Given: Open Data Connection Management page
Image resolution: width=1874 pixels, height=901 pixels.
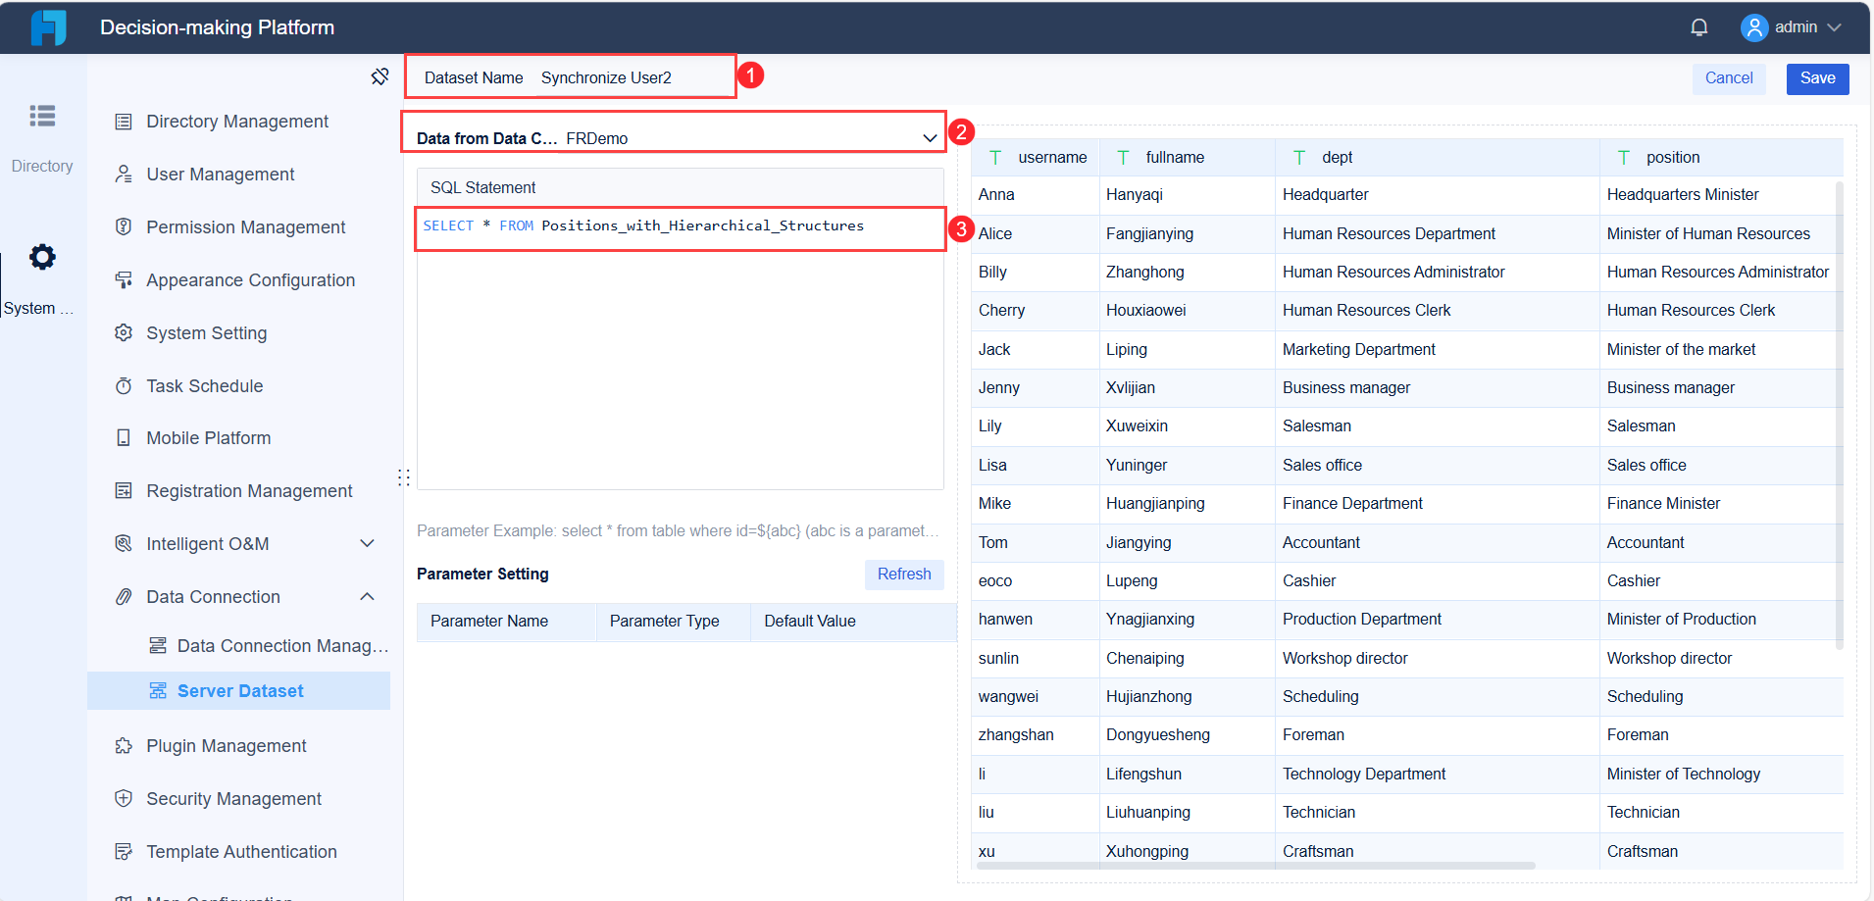Looking at the screenshot, I should [x=279, y=645].
